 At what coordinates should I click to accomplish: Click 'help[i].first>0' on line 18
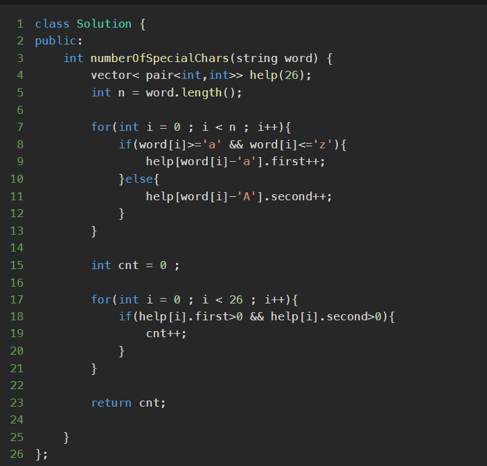[191, 317]
